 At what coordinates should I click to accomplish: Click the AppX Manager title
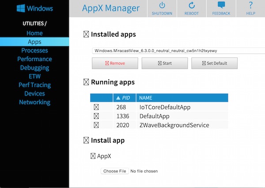point(111,8)
